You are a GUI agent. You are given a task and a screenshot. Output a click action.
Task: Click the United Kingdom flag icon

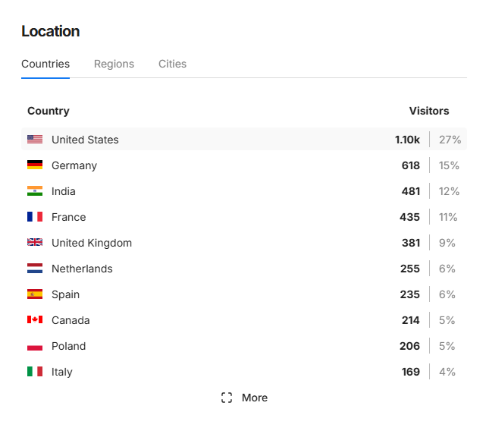coord(35,243)
